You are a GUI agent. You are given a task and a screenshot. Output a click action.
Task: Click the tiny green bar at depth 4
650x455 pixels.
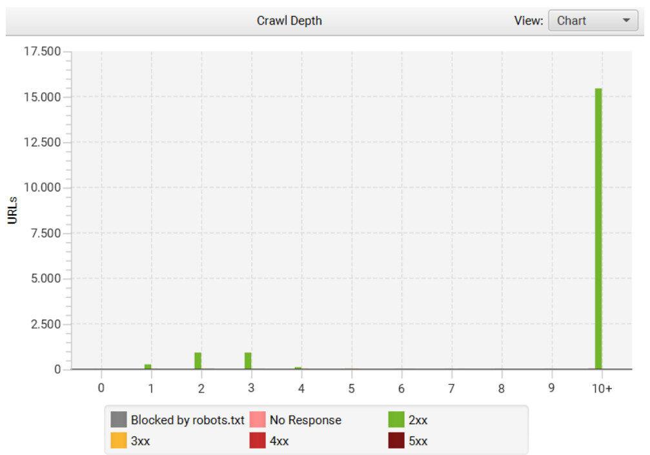[298, 368]
